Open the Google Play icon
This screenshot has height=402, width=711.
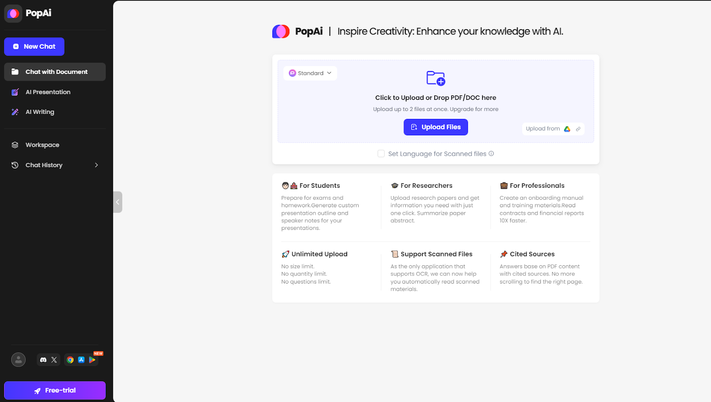click(x=92, y=360)
